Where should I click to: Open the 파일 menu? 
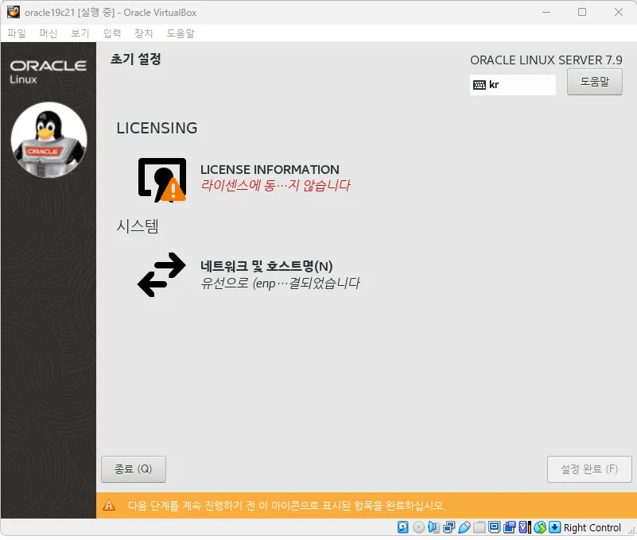[x=17, y=33]
